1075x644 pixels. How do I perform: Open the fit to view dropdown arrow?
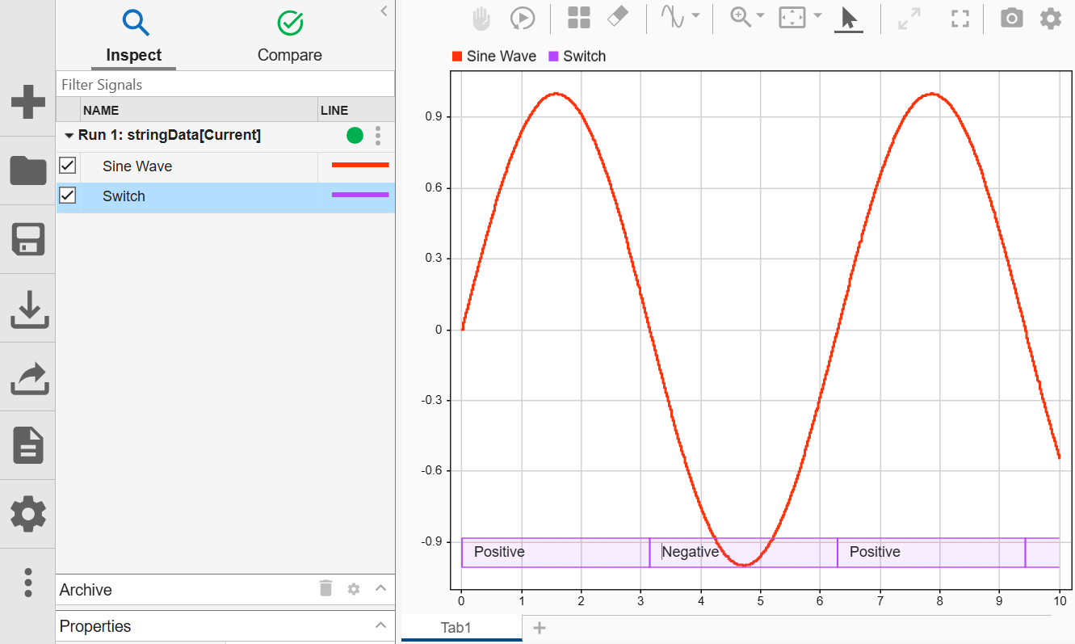click(817, 16)
